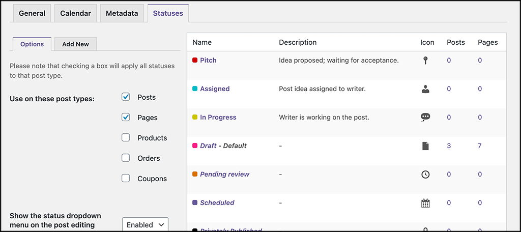Go to the Metadata tab
The height and width of the screenshot is (232, 521).
(122, 13)
